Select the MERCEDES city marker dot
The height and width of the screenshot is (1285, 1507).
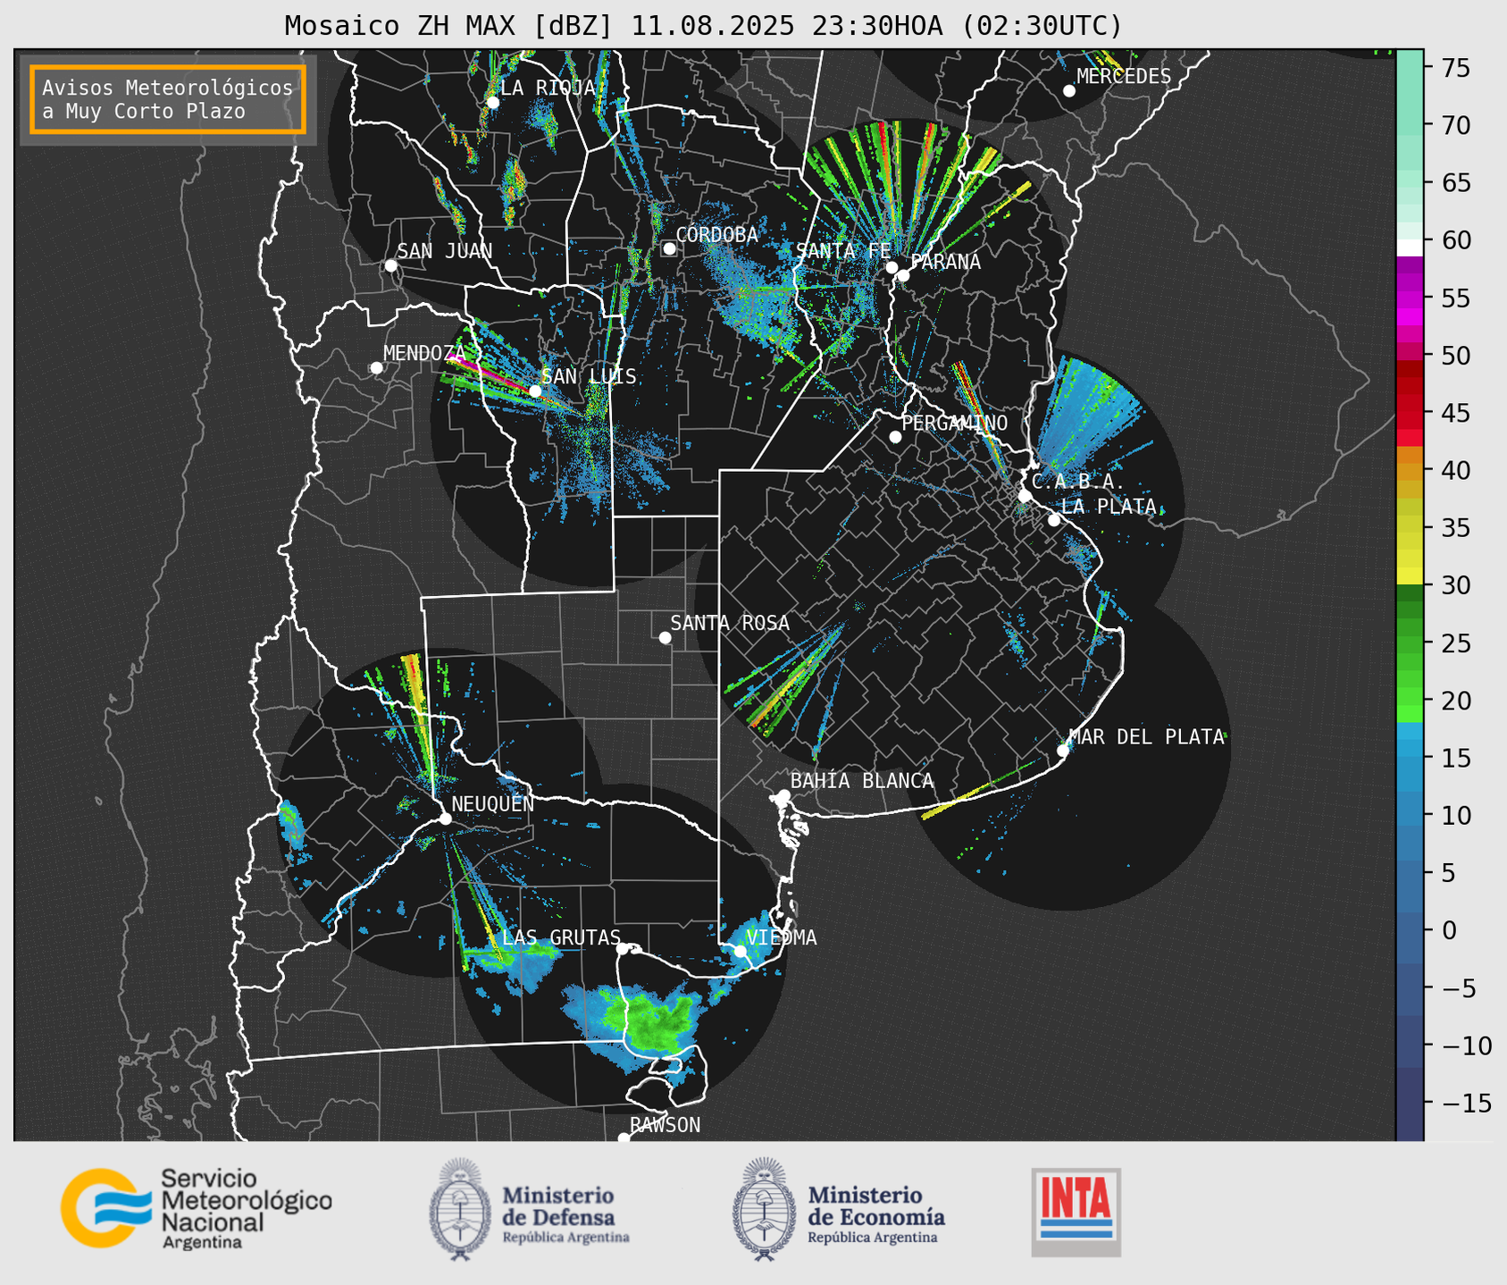[1069, 91]
